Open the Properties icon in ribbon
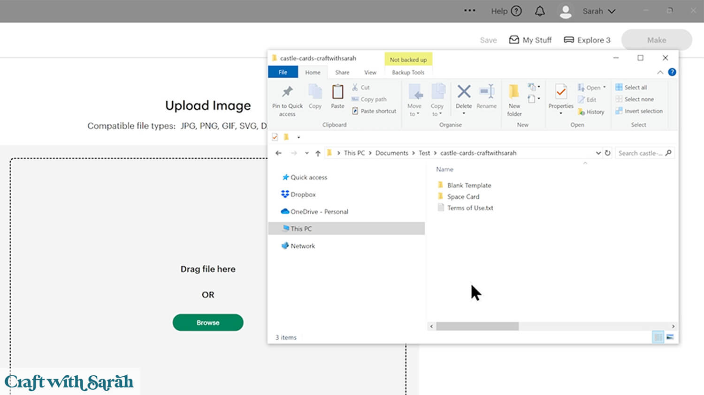This screenshot has width=704, height=395. 560,92
